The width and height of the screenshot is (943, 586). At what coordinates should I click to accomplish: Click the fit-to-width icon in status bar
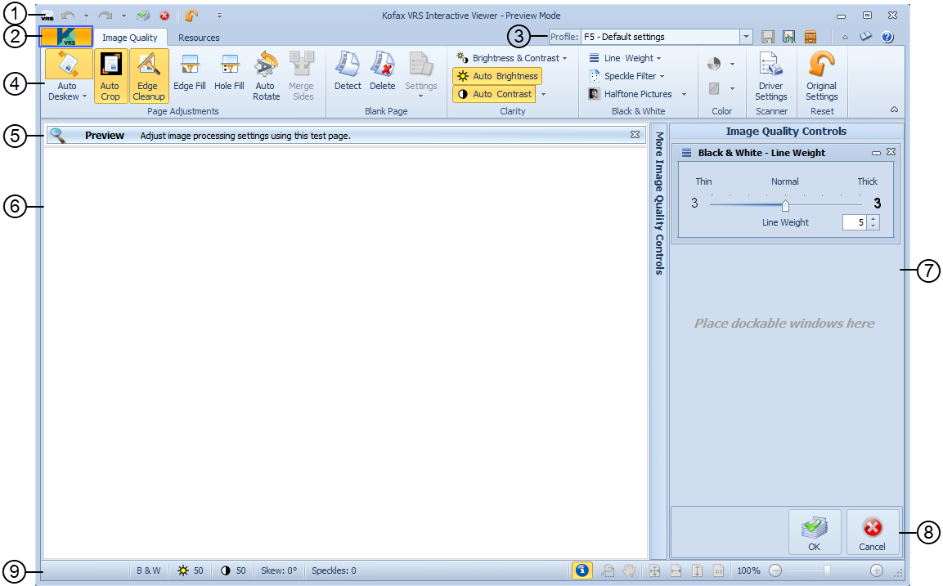(x=676, y=570)
